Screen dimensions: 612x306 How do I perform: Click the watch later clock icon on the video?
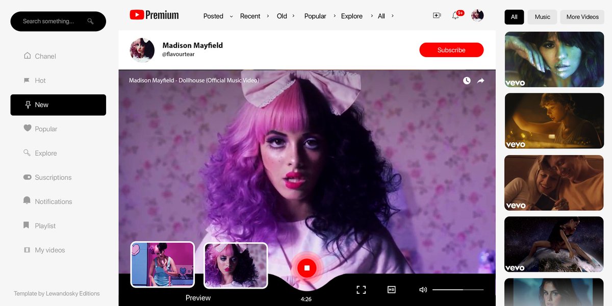tap(467, 81)
